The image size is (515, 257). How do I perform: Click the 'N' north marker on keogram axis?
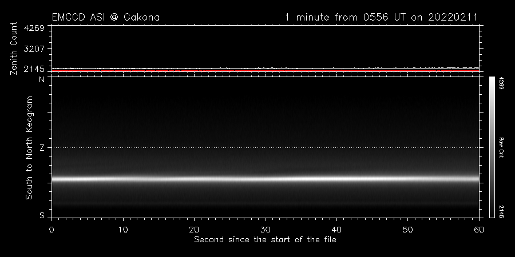[x=42, y=79]
